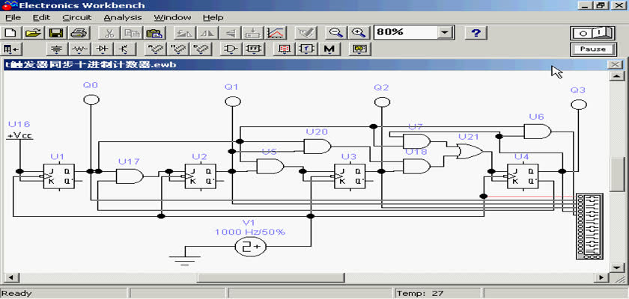Open the Logic Gates parts bin

coord(231,49)
